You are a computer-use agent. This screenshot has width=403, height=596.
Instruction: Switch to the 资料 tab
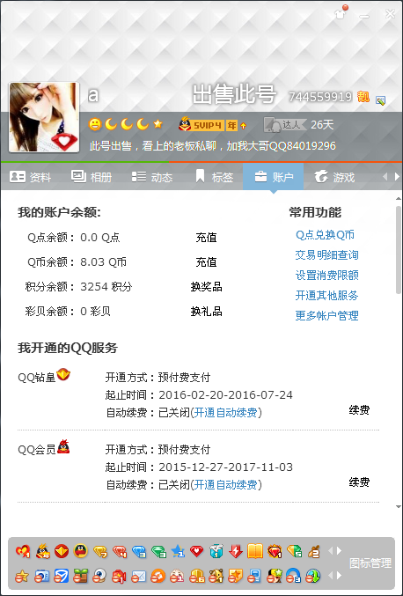(31, 177)
